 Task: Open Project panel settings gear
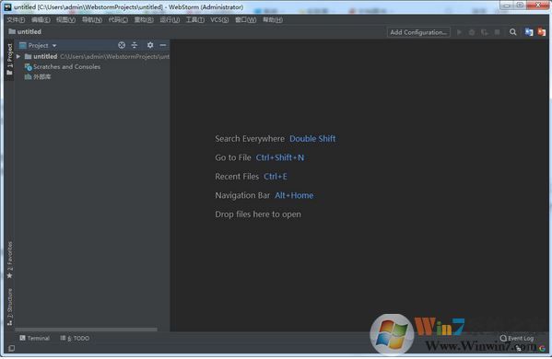pyautogui.click(x=150, y=45)
